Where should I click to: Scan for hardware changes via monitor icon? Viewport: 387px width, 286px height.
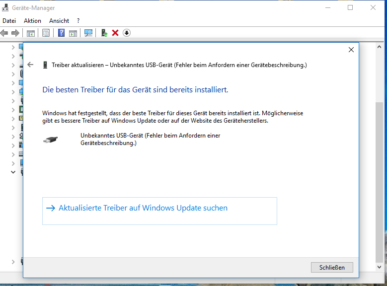coord(88,33)
